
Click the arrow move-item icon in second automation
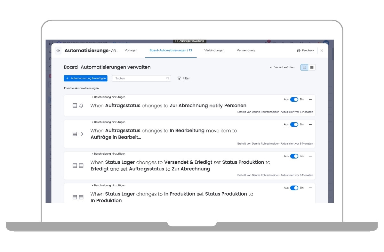[81, 134]
